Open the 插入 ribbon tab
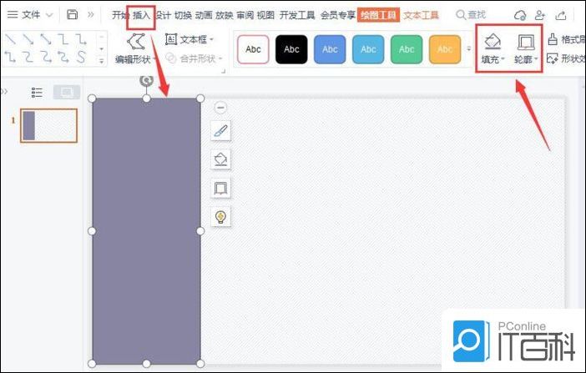The height and width of the screenshot is (373, 586). (x=141, y=15)
